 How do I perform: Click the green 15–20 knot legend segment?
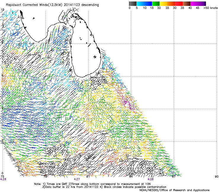156,4
